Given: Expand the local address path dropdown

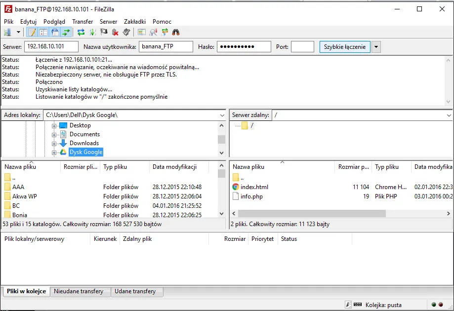Looking at the screenshot, I should pos(222,115).
